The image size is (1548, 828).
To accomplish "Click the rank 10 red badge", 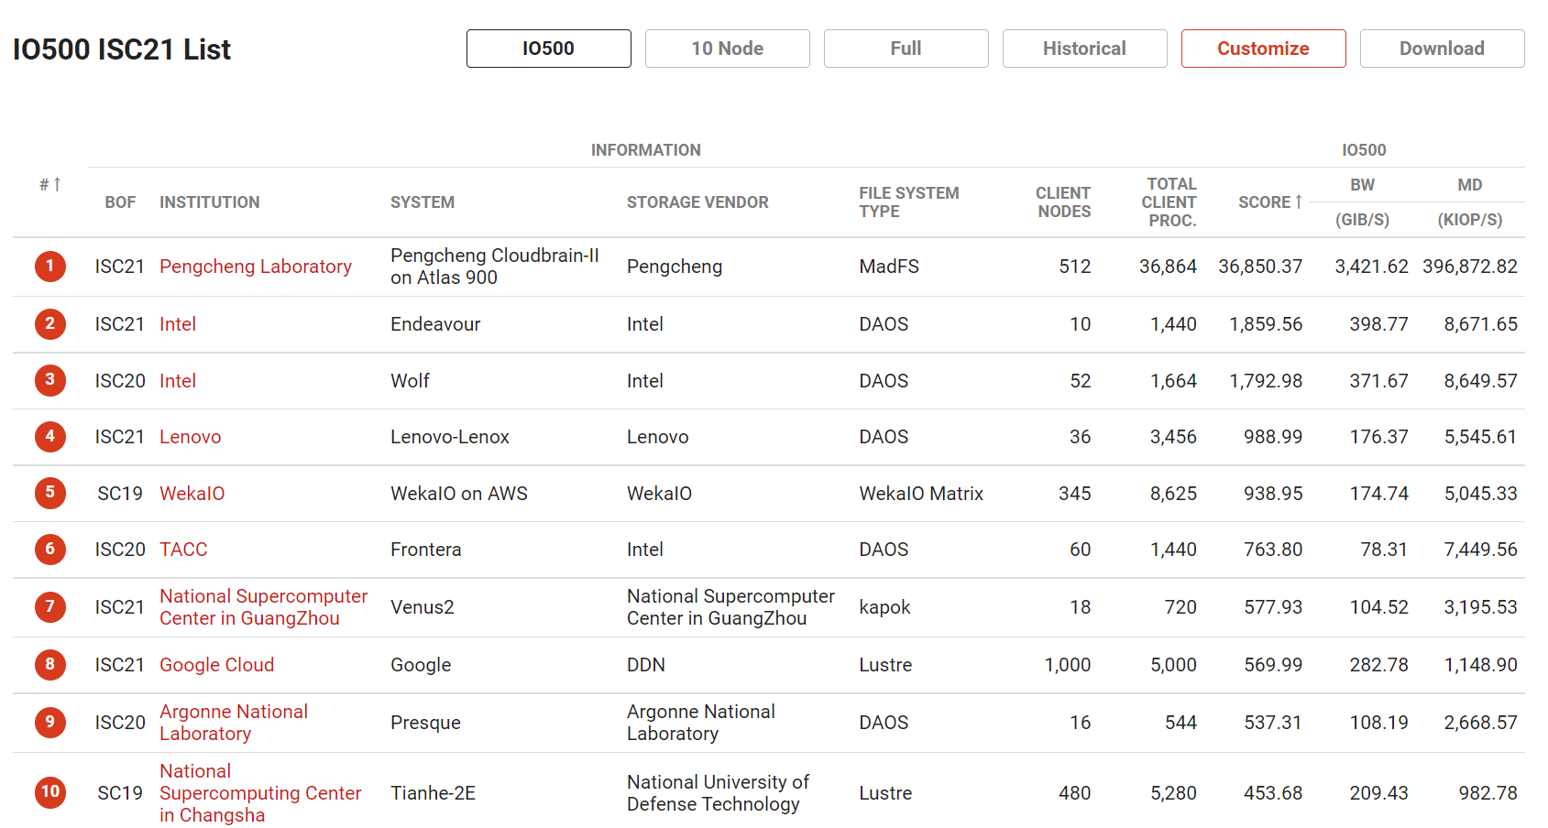I will click(50, 792).
